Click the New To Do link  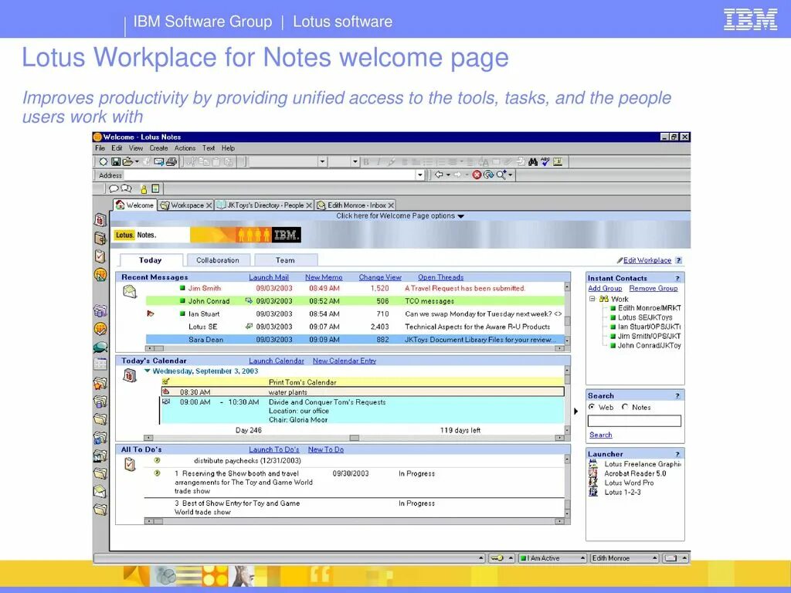(326, 450)
